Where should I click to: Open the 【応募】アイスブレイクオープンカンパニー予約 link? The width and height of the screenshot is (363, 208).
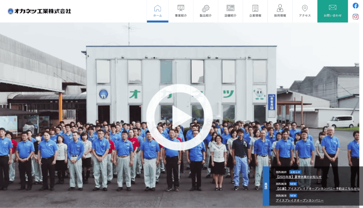click(317, 189)
